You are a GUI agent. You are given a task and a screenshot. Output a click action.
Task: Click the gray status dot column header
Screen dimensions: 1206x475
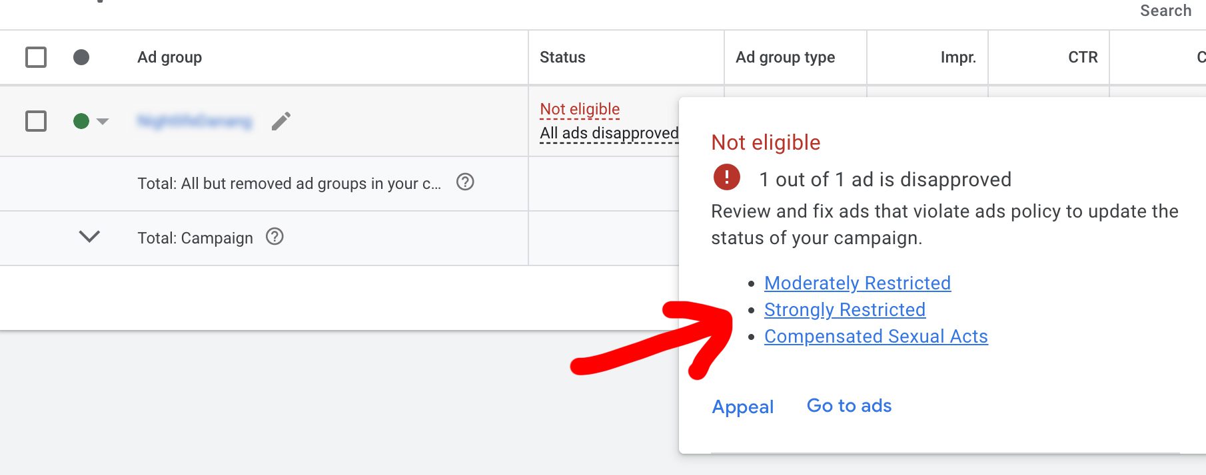coord(81,57)
